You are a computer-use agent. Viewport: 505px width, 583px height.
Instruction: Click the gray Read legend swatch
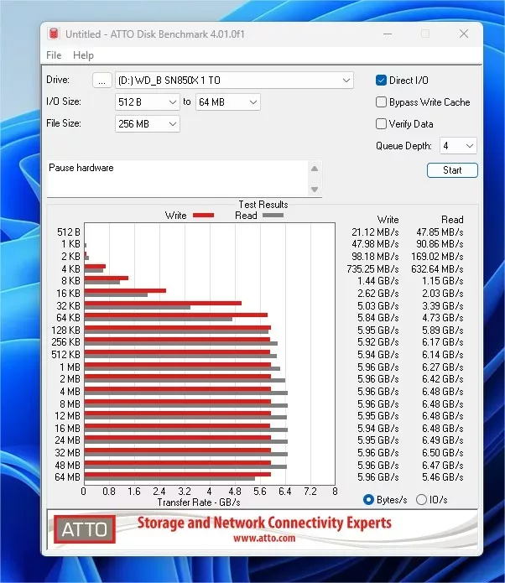click(273, 216)
